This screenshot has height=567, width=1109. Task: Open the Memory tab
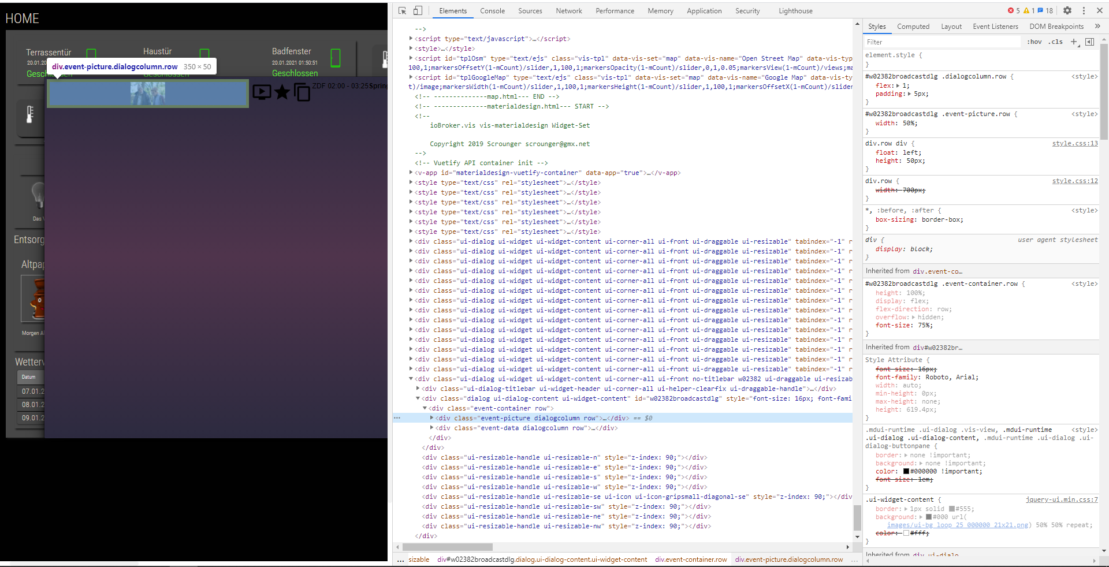tap(660, 11)
